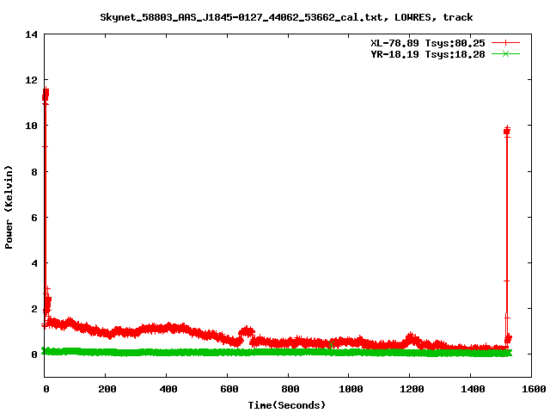Select legend entry YR-18.19 Tsys:18.28

(x=428, y=54)
